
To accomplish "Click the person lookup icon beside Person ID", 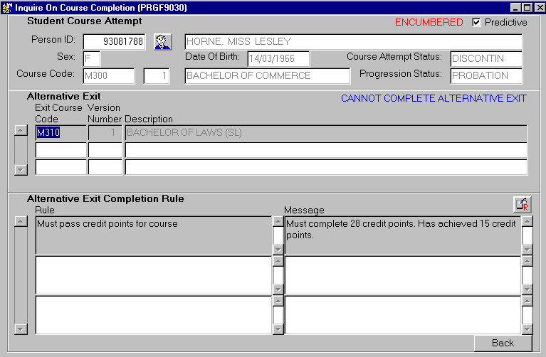I will (163, 41).
